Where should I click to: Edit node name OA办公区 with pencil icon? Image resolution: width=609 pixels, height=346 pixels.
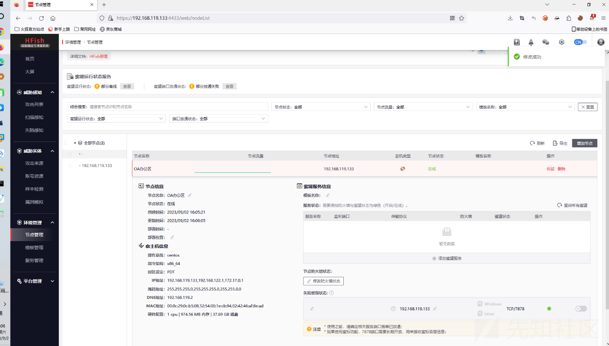coord(190,195)
